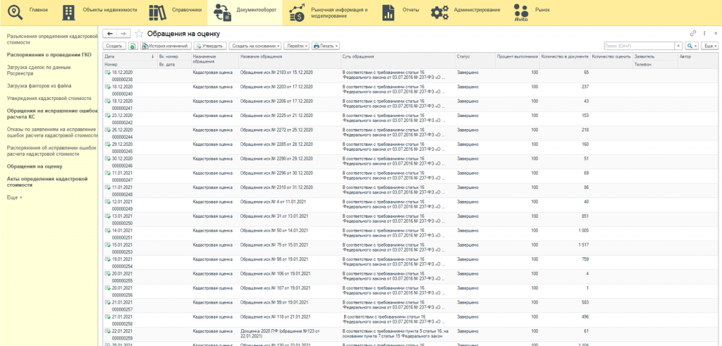The image size is (722, 346).
Task: Sort by the Дата column header
Action: click(x=130, y=56)
